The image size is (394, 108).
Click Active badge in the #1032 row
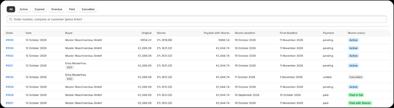353,56
